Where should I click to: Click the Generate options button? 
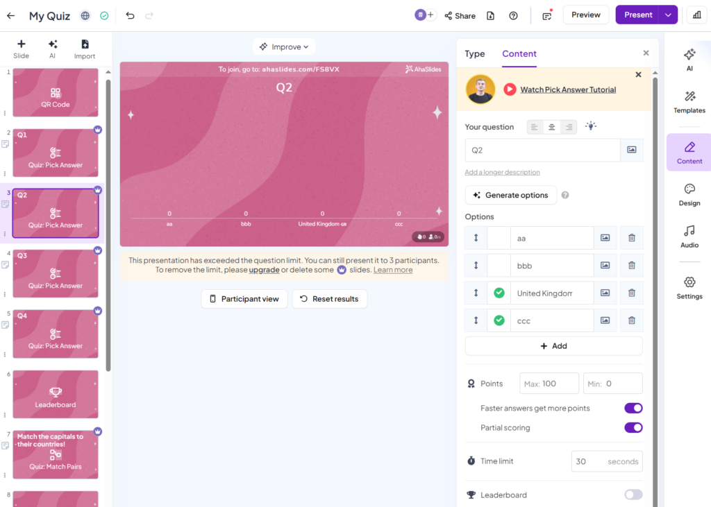click(x=510, y=196)
